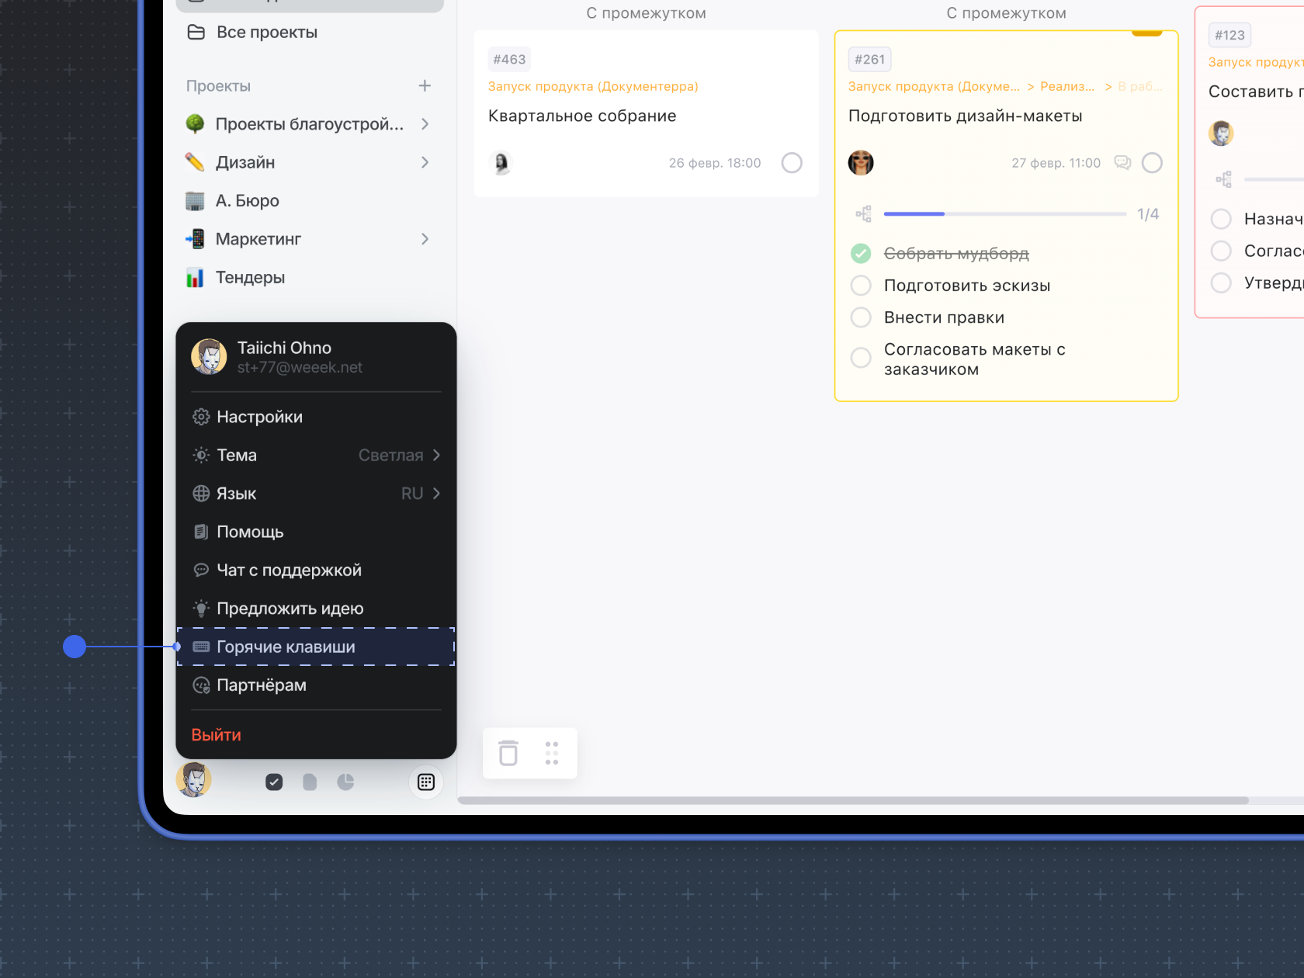Open comments icon on task #261
The image size is (1304, 978).
click(1122, 162)
